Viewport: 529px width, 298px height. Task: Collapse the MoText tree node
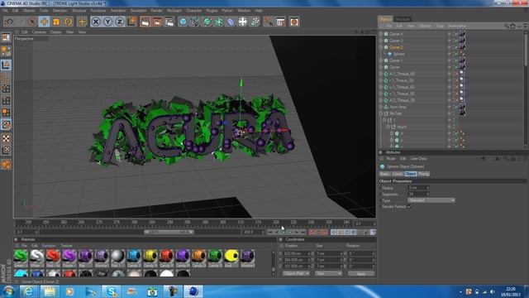[381, 113]
